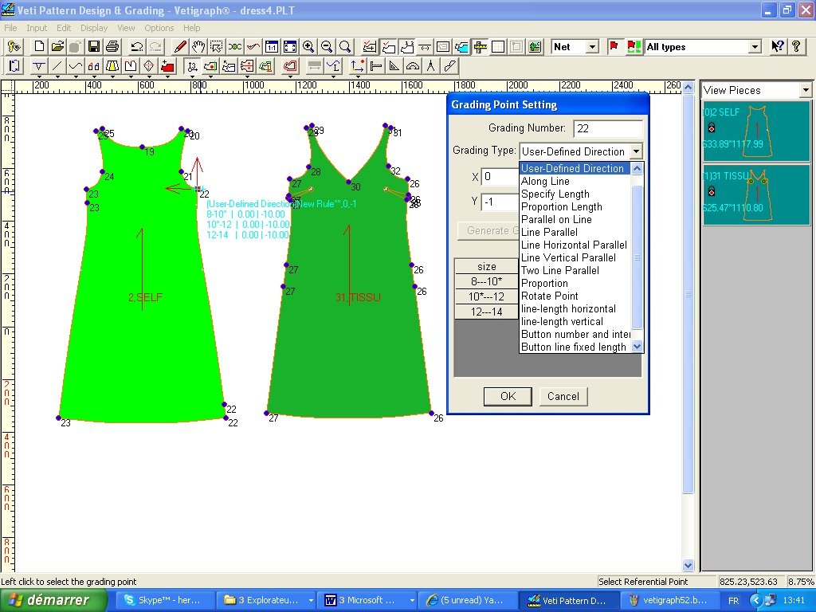Select Line Horizontal Parallel option

[575, 245]
